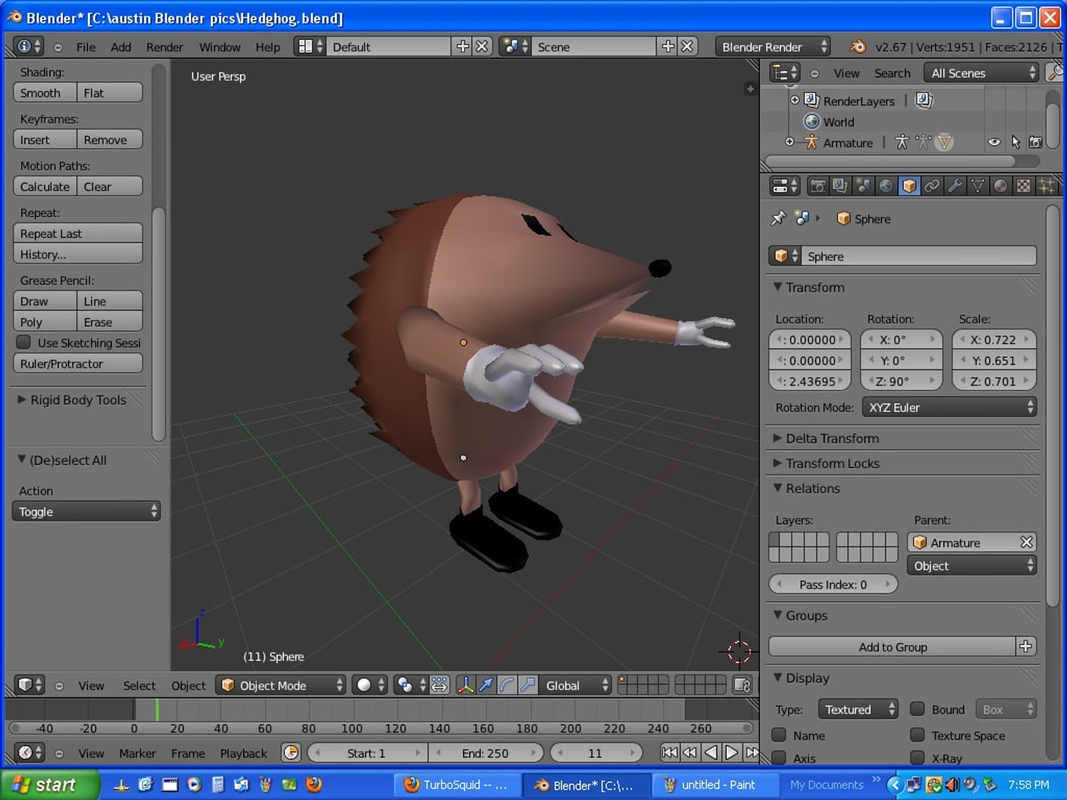
Task: Click the green current-frame marker in the timeline
Action: (x=157, y=710)
